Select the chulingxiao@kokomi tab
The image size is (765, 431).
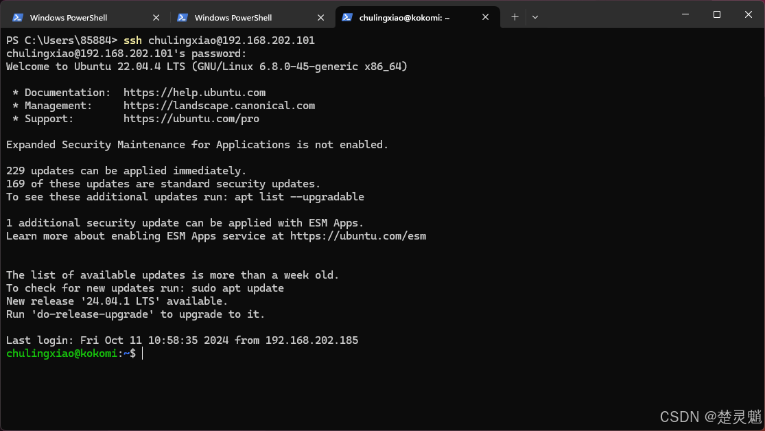418,18
